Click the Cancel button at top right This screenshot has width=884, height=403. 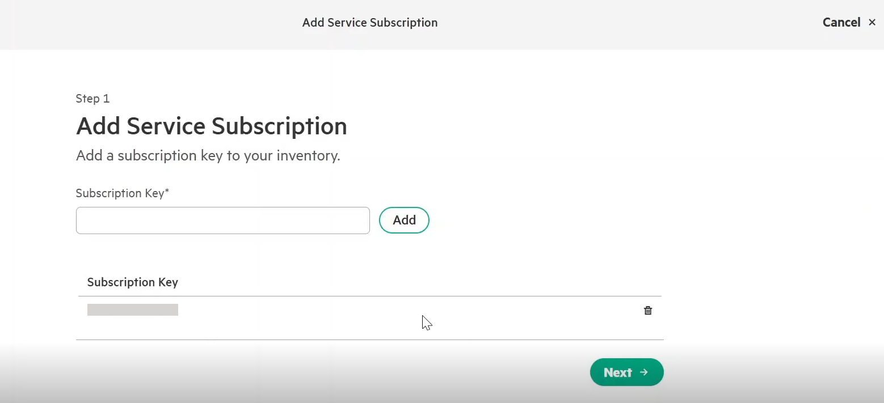pos(849,22)
